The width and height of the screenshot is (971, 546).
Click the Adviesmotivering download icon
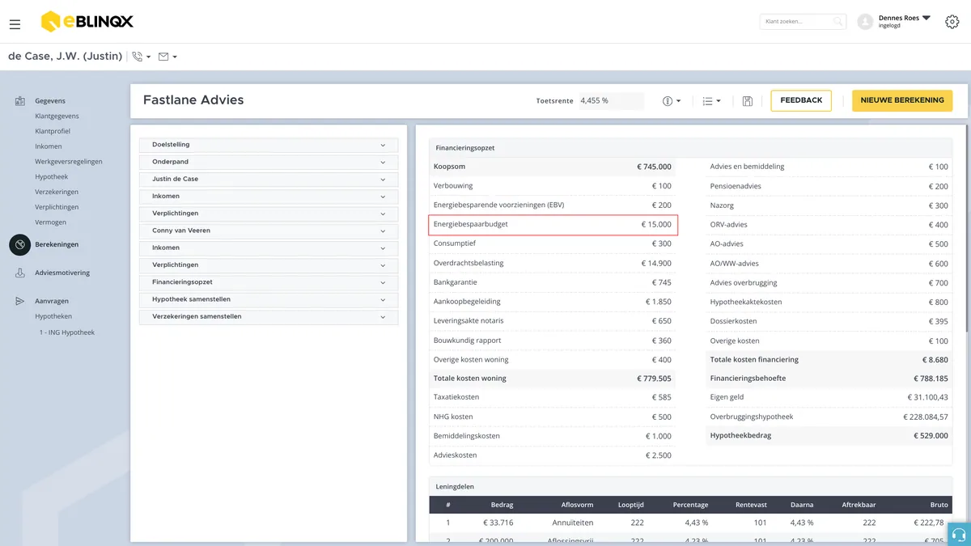19,273
